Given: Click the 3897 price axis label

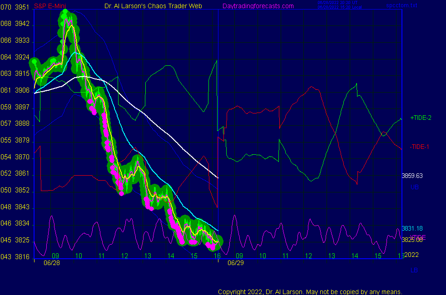Looking at the screenshot, I should point(23,107).
